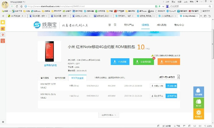Click the search box beside the address bar
Viewport: 214px width, 128px height.
188,6
